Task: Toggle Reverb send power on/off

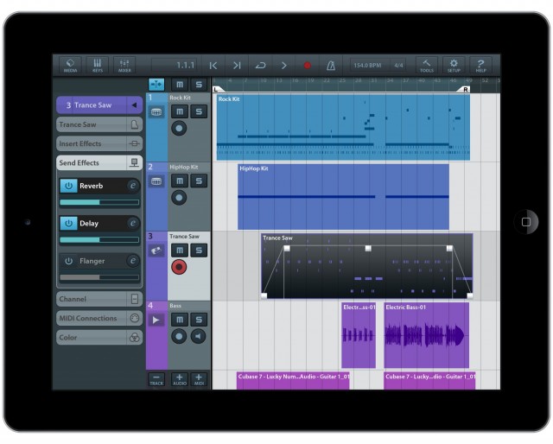Action: coord(68,186)
